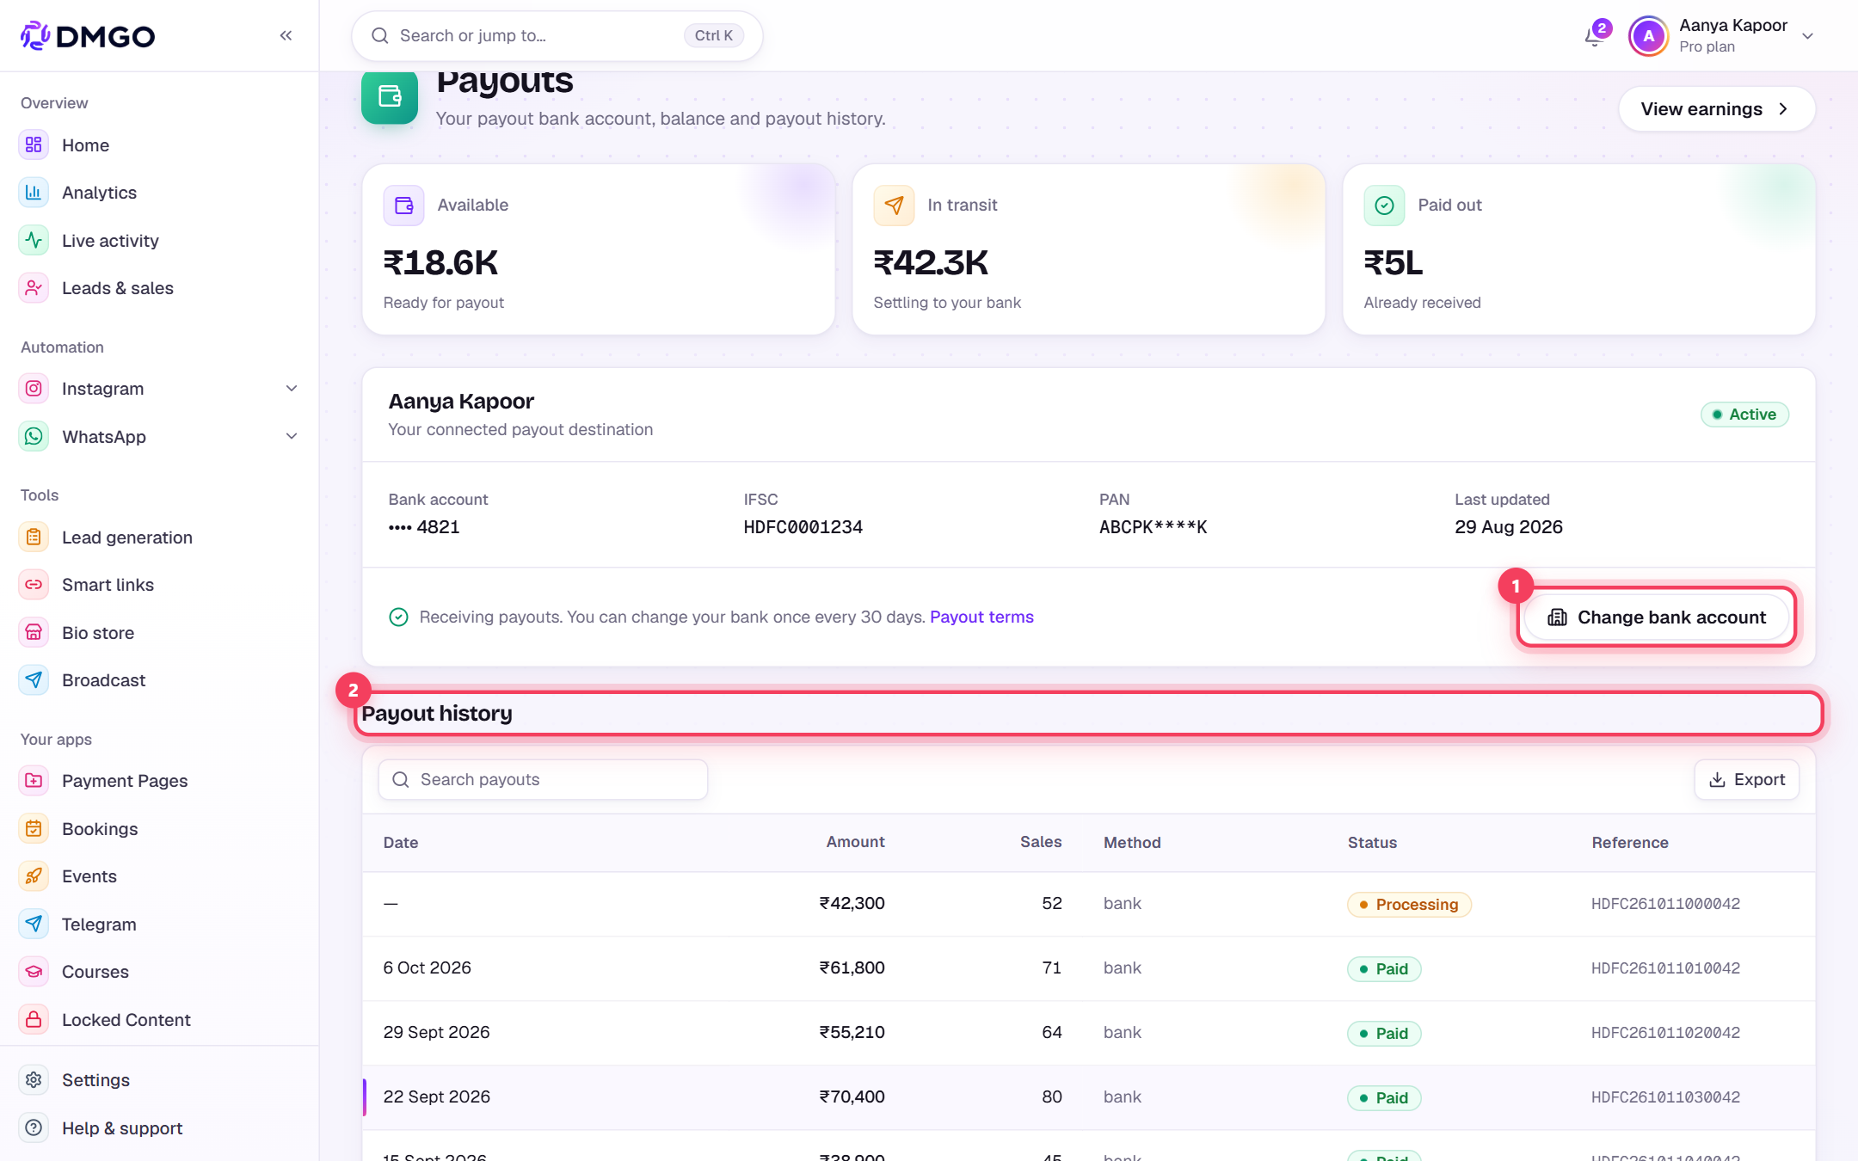1858x1161 pixels.
Task: Click the WhatsApp icon in Automation
Action: click(34, 436)
